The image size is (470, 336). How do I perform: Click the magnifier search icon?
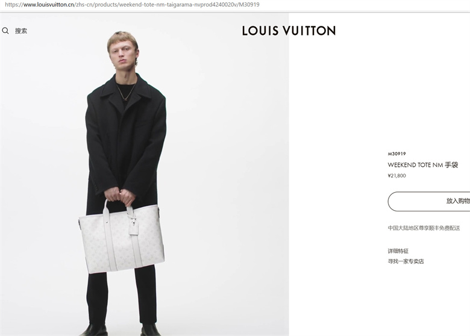pyautogui.click(x=5, y=31)
